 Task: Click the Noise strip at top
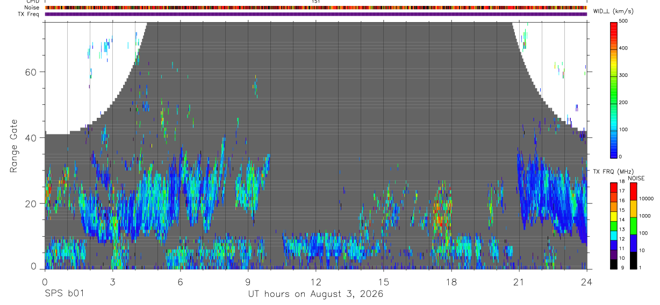pos(316,8)
